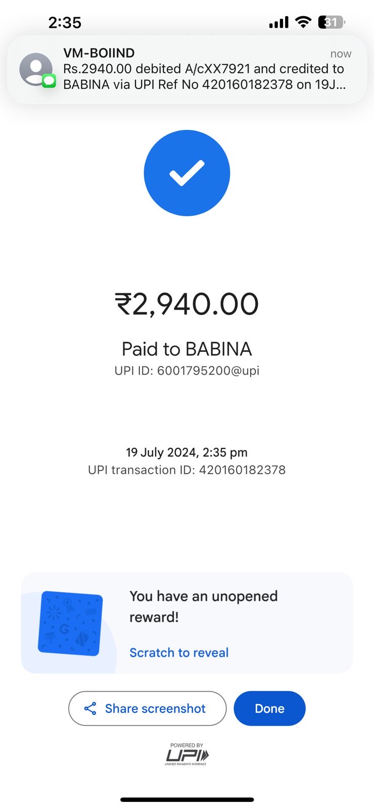Tap Share screenshot button
This screenshot has height=809, width=374.
coord(147,708)
